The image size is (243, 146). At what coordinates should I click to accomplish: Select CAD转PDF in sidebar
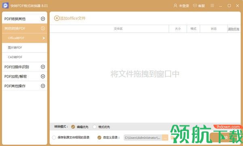pos(24,57)
